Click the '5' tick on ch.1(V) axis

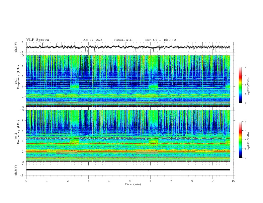pos(23,42)
